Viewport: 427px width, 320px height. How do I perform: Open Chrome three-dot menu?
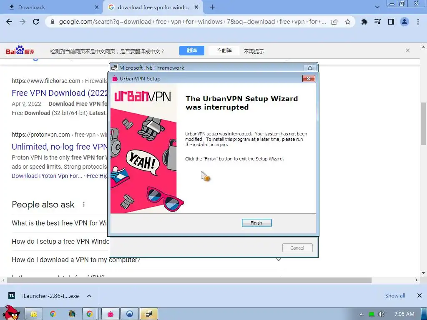pyautogui.click(x=418, y=22)
